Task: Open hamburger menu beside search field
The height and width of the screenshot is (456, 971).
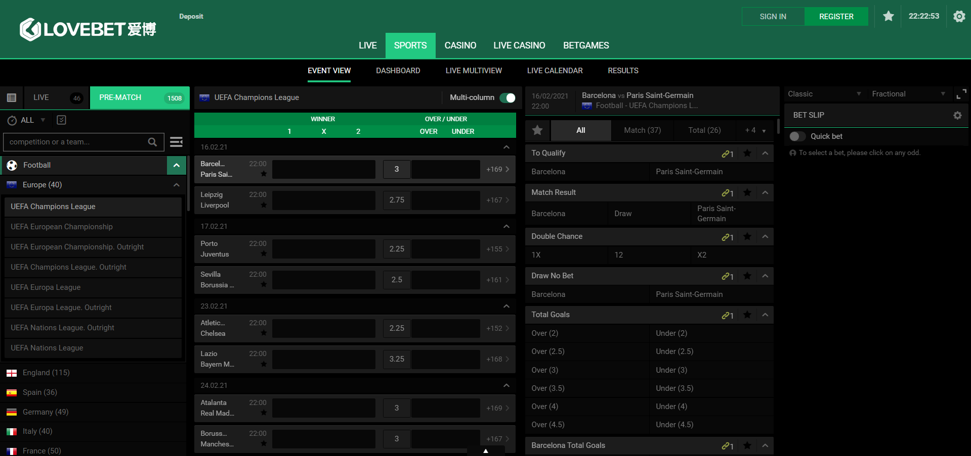Action: (x=176, y=142)
